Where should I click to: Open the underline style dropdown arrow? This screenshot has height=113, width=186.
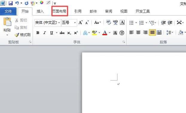click(x=57, y=33)
